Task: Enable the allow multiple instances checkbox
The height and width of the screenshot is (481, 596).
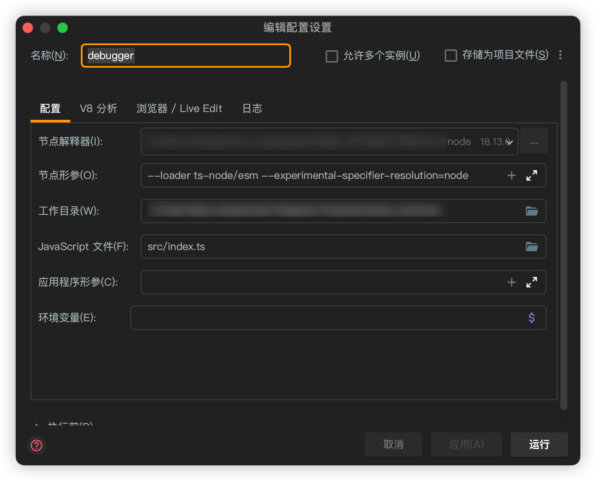Action: pos(332,56)
